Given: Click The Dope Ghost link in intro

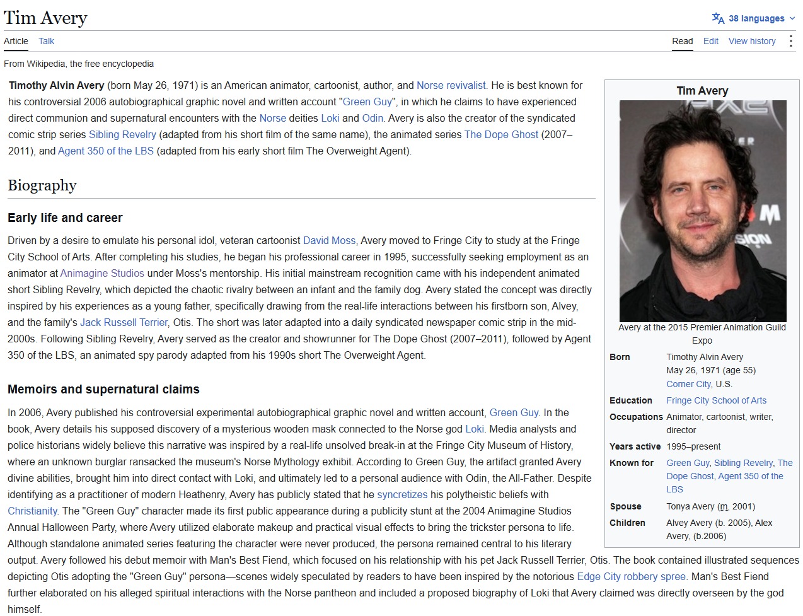Looking at the screenshot, I should click(x=501, y=134).
